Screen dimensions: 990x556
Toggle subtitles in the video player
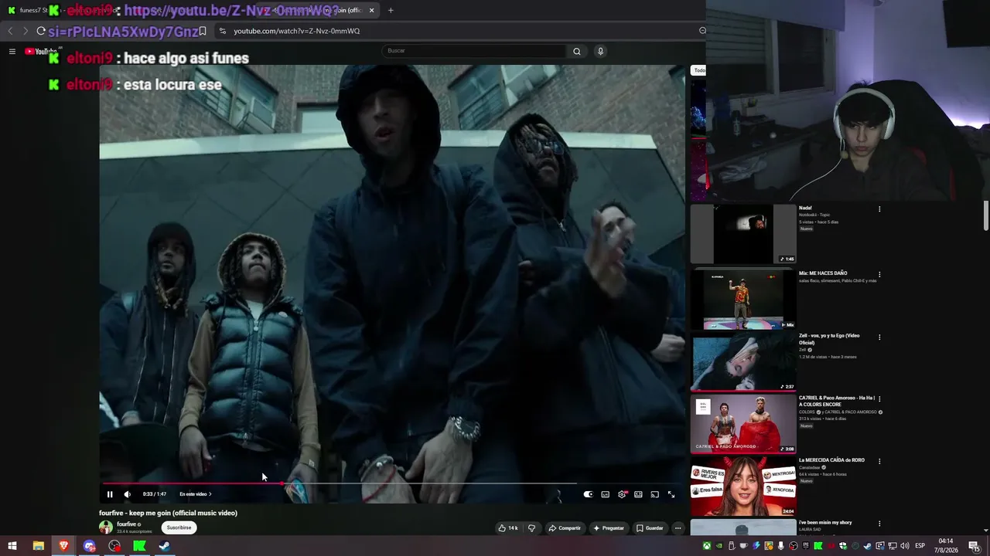pos(605,494)
